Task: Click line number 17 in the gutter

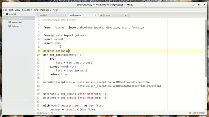Action: (38, 82)
